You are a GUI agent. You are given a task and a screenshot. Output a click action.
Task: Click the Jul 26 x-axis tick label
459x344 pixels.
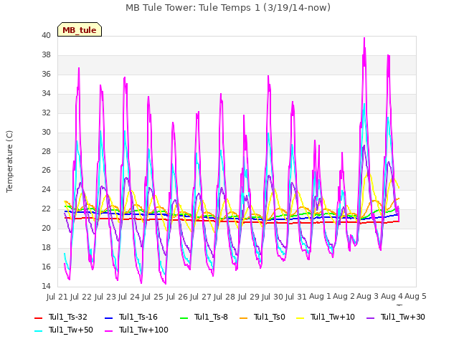tap(177, 297)
